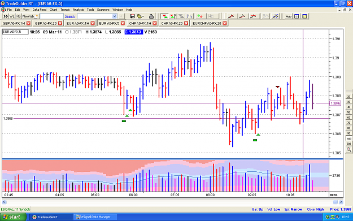Click the new tab page icon
The width and height of the screenshot is (353, 221).
coord(36,16)
